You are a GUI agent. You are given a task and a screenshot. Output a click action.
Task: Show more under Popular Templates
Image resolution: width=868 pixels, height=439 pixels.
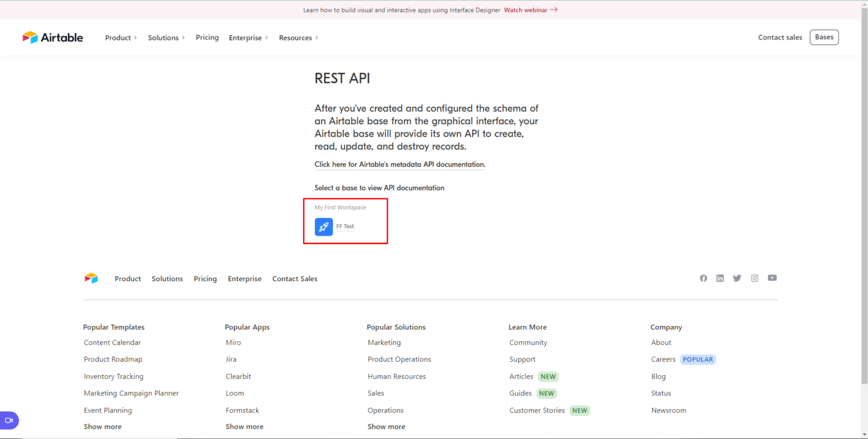(102, 426)
